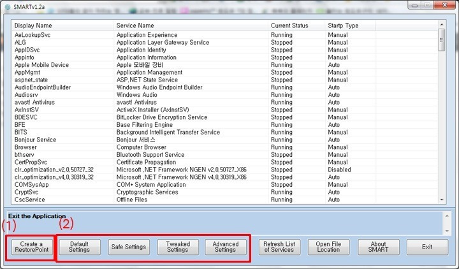Image resolution: width=459 pixels, height=269 pixels.
Task: Close the SMART window
Action: pyautogui.click(x=445, y=5)
